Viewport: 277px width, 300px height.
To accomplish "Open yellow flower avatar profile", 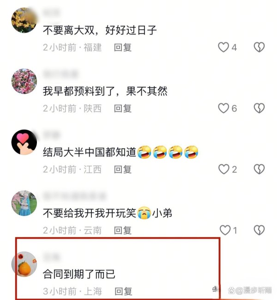I will [24, 20].
